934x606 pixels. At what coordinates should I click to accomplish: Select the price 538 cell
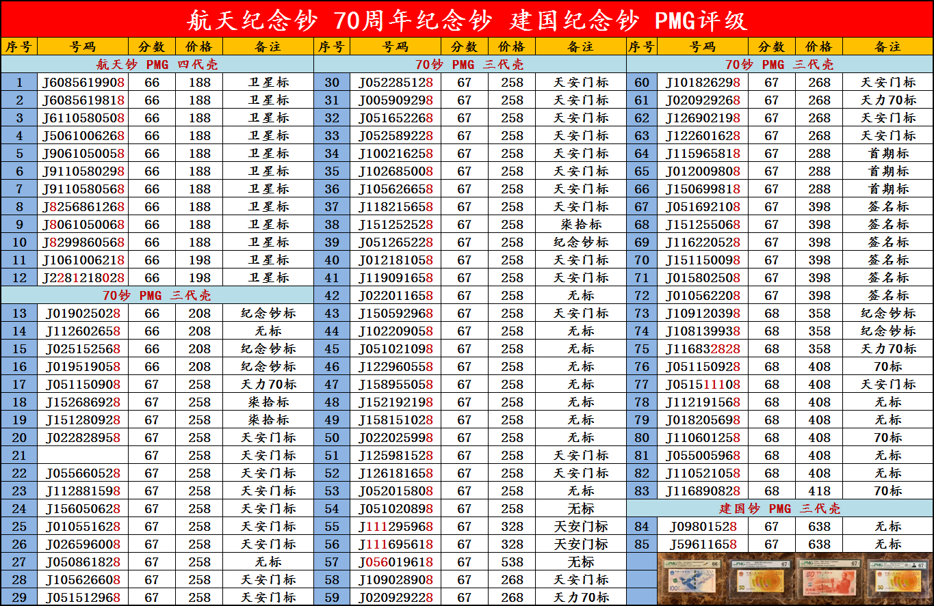tap(512, 562)
